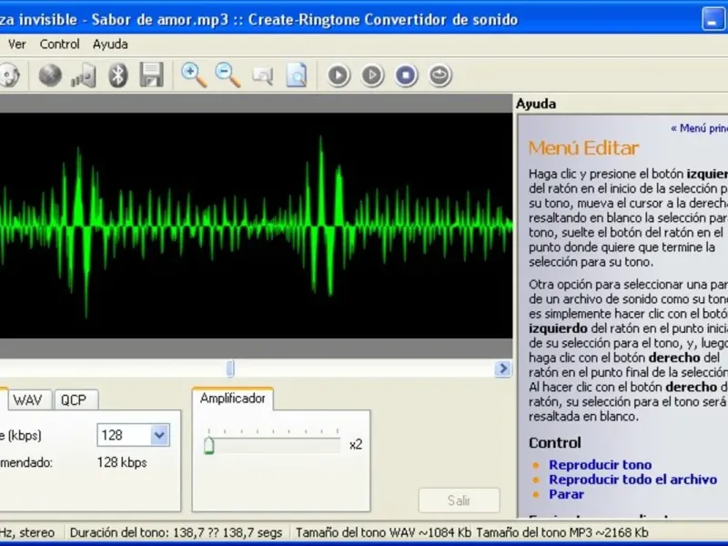Select the Amplificador tab
Screen dimensions: 728x546
pyautogui.click(x=233, y=399)
